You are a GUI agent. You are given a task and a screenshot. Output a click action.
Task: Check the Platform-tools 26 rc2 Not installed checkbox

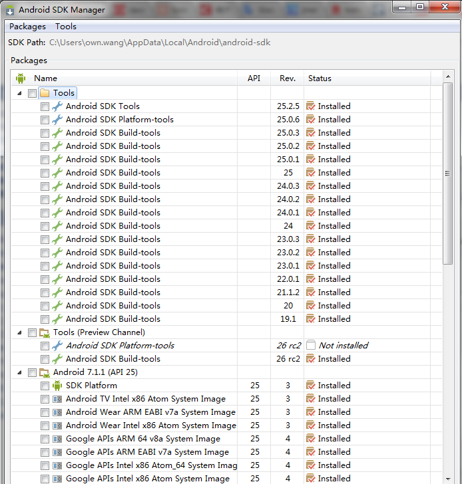(45, 346)
